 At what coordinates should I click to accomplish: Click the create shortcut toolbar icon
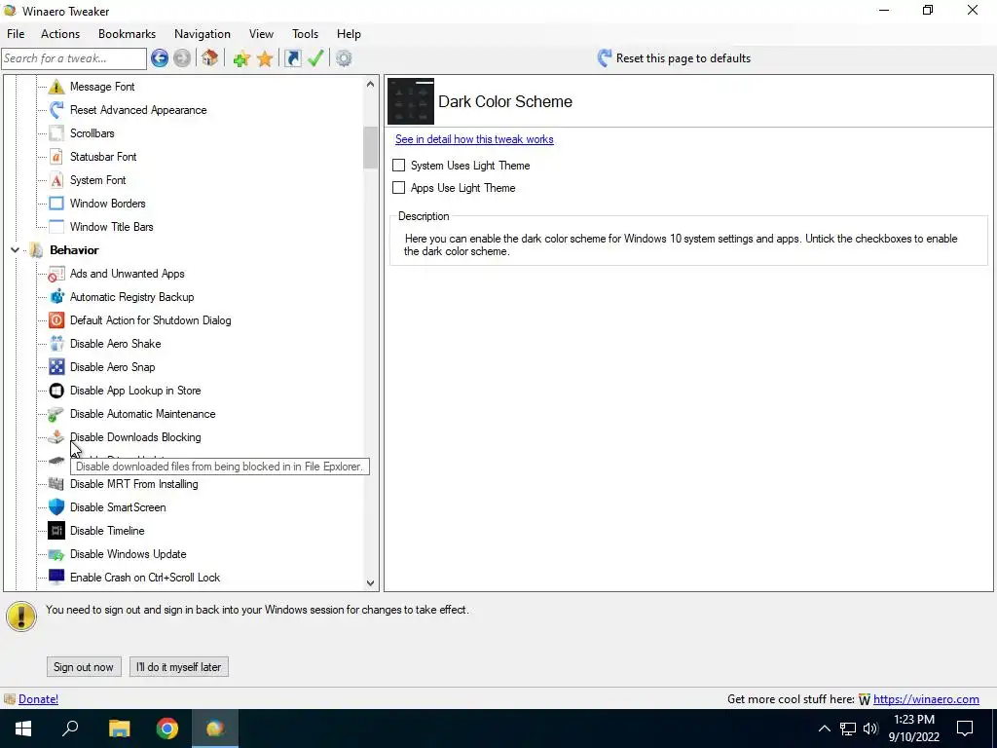pyautogui.click(x=292, y=58)
